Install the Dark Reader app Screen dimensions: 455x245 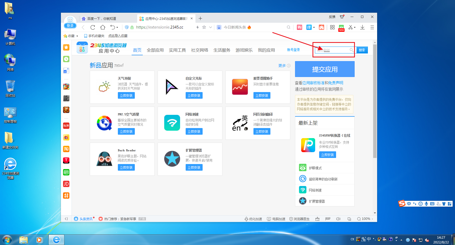126,167
